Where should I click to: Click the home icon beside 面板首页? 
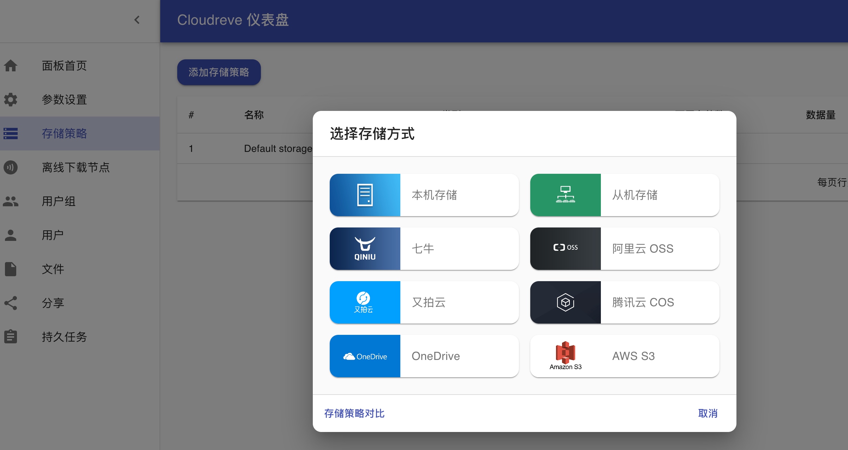[x=11, y=65]
